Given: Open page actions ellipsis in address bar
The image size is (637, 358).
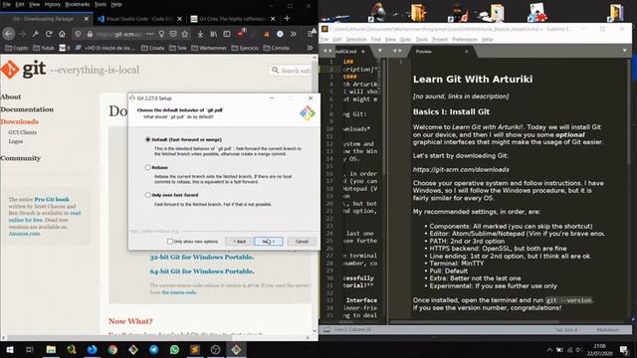Looking at the screenshot, I should (x=150, y=34).
